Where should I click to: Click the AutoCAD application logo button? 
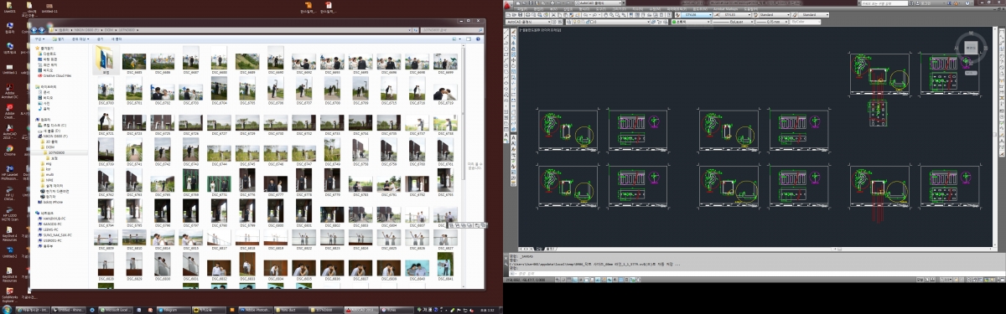pyautogui.click(x=508, y=4)
